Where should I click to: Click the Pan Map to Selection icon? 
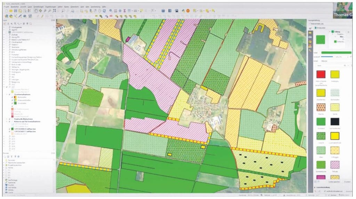pyautogui.click(x=40, y=11)
